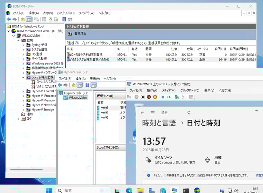Click Checkpoint icon in VM connection toolbar

point(176,97)
